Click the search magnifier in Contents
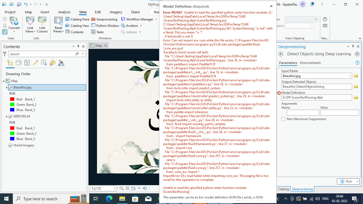This screenshot has width=363, height=204. pos(77,54)
